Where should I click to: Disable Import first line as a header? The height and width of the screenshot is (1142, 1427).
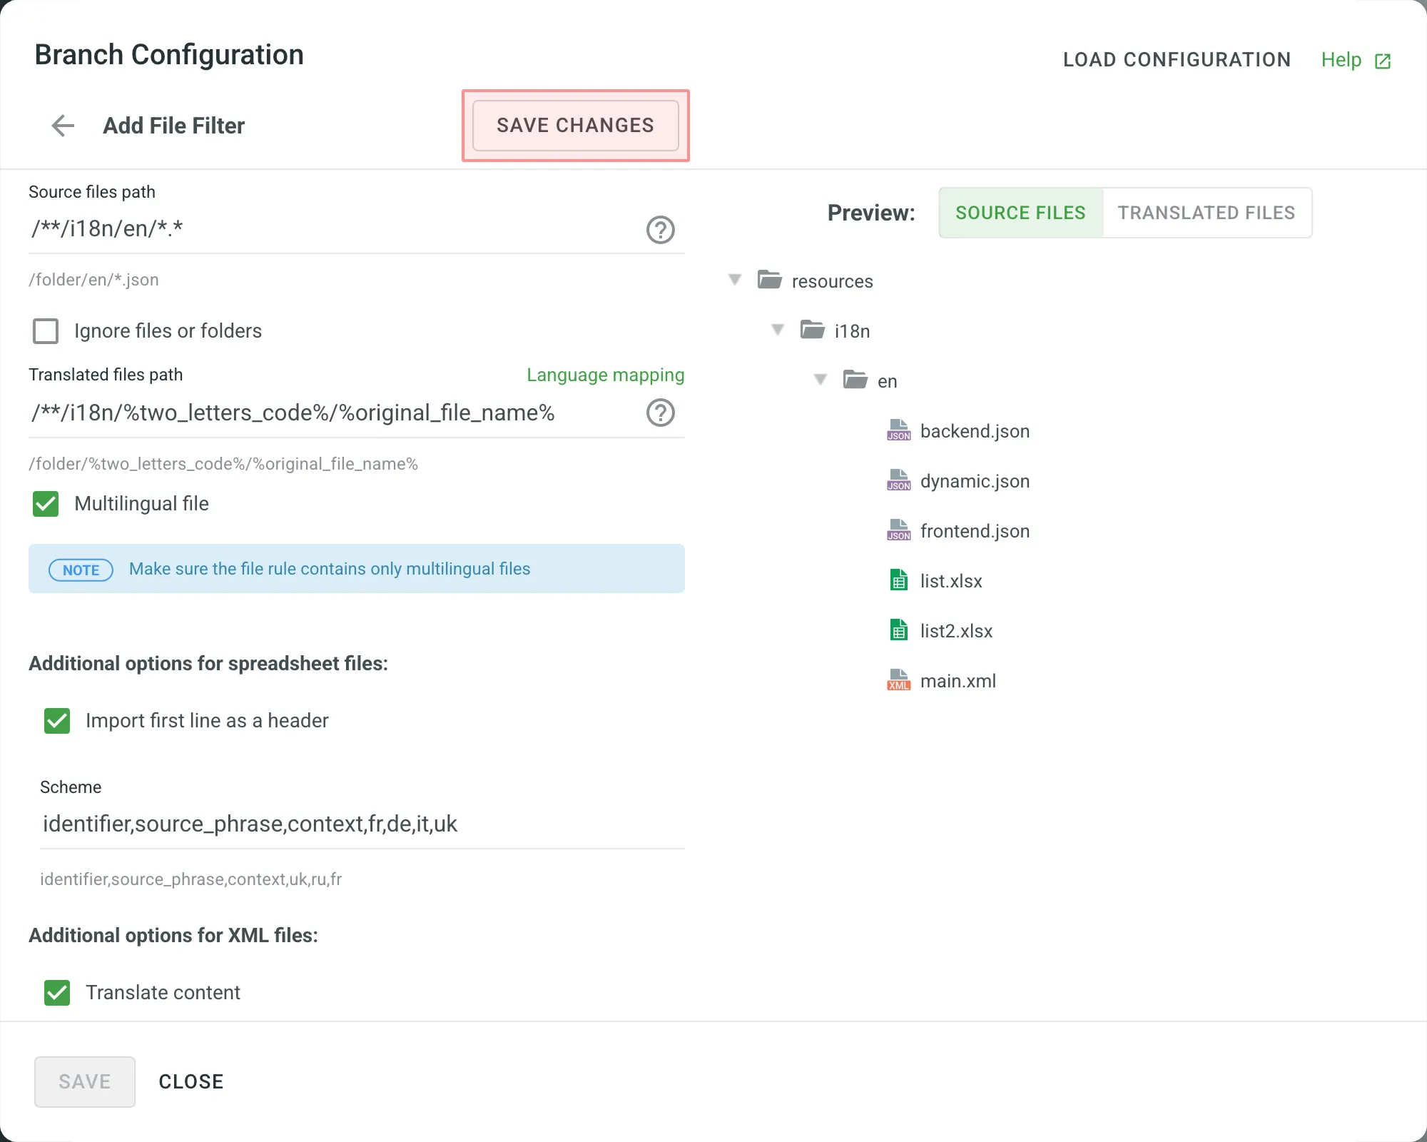point(56,721)
